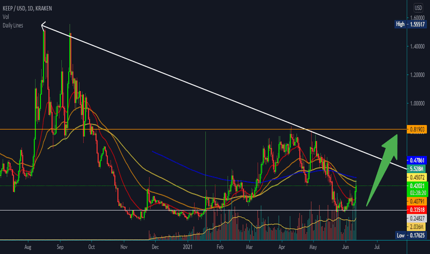Viewport: 430px width, 254px height.
Task: Click the red 0.33518 price label
Action: pos(417,210)
